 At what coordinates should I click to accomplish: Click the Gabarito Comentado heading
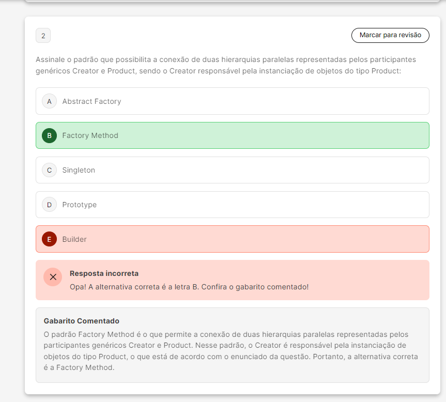click(82, 321)
